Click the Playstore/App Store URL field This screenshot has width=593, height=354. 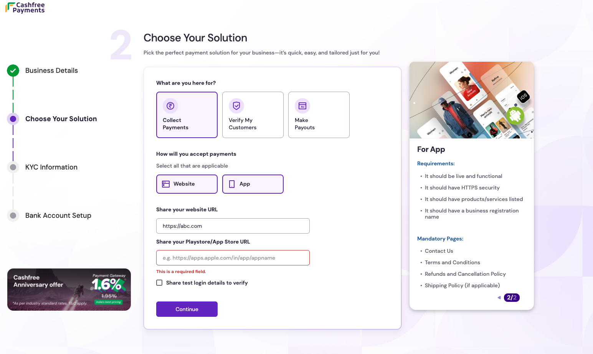pos(233,258)
